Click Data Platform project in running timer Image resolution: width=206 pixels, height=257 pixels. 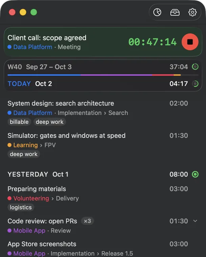tap(33, 47)
